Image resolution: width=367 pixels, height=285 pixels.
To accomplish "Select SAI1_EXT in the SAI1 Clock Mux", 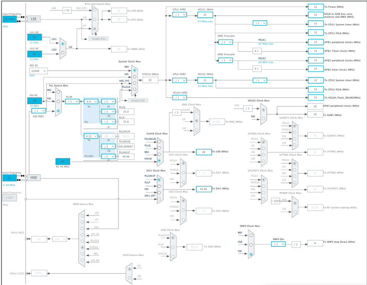I will tap(159, 199).
